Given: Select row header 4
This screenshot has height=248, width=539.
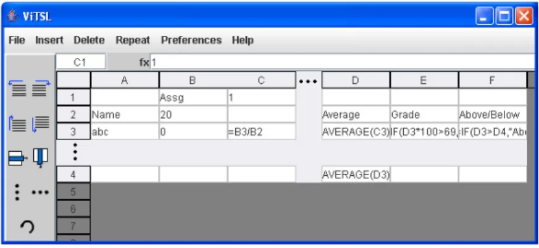Looking at the screenshot, I should coord(73,174).
